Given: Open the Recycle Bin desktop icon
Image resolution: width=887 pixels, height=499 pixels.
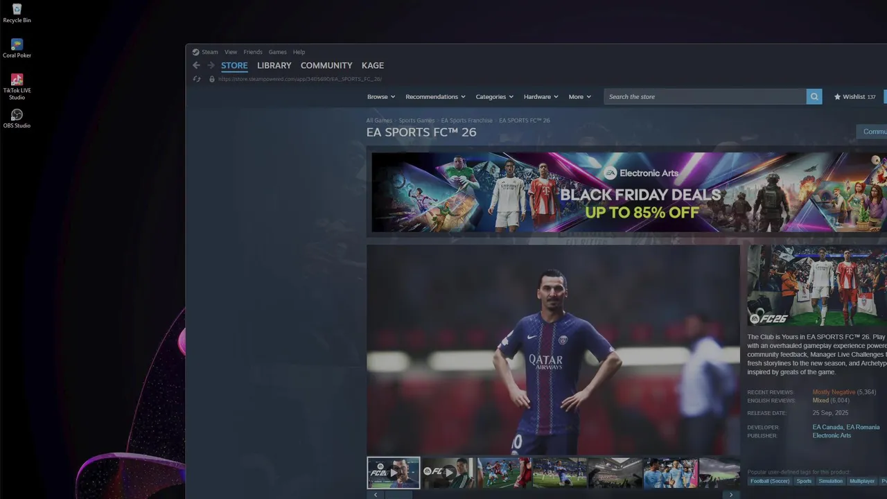Looking at the screenshot, I should point(17,12).
